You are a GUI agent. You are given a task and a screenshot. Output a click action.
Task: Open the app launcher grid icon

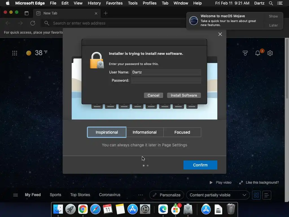point(15,53)
